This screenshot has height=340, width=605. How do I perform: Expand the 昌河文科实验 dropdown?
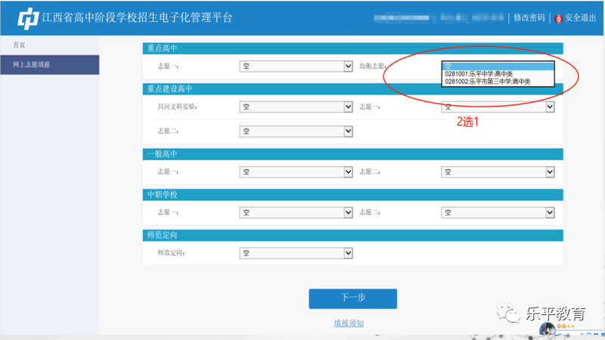[296, 107]
